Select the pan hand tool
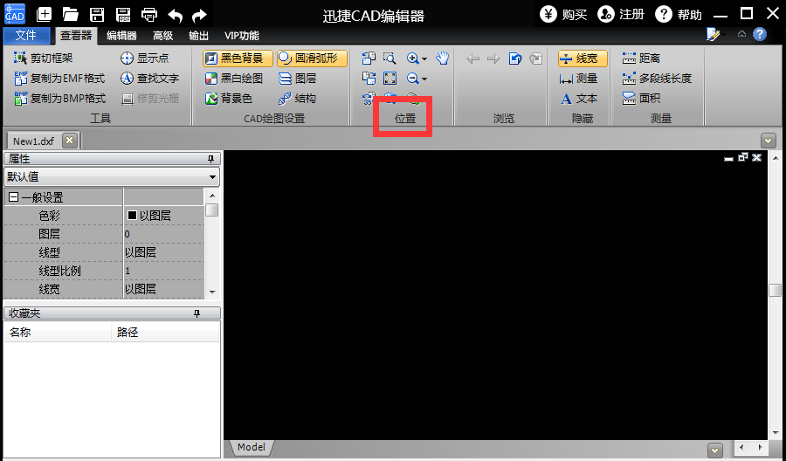786x461 pixels. click(x=442, y=58)
